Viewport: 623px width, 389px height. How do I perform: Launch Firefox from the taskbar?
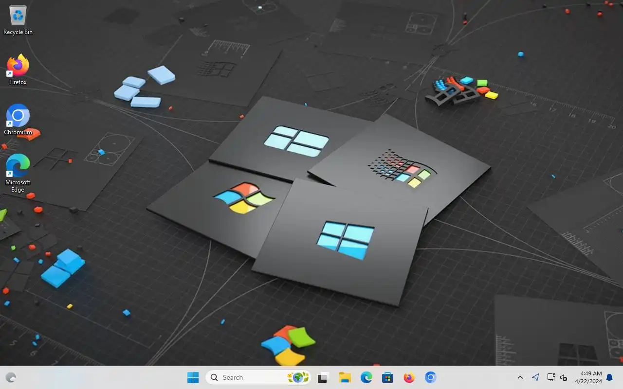[409, 377]
